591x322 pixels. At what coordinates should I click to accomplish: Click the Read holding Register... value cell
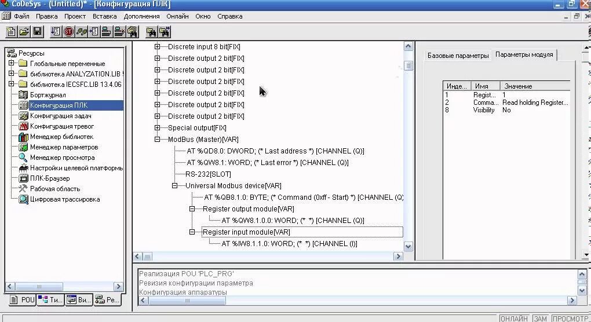(x=535, y=103)
